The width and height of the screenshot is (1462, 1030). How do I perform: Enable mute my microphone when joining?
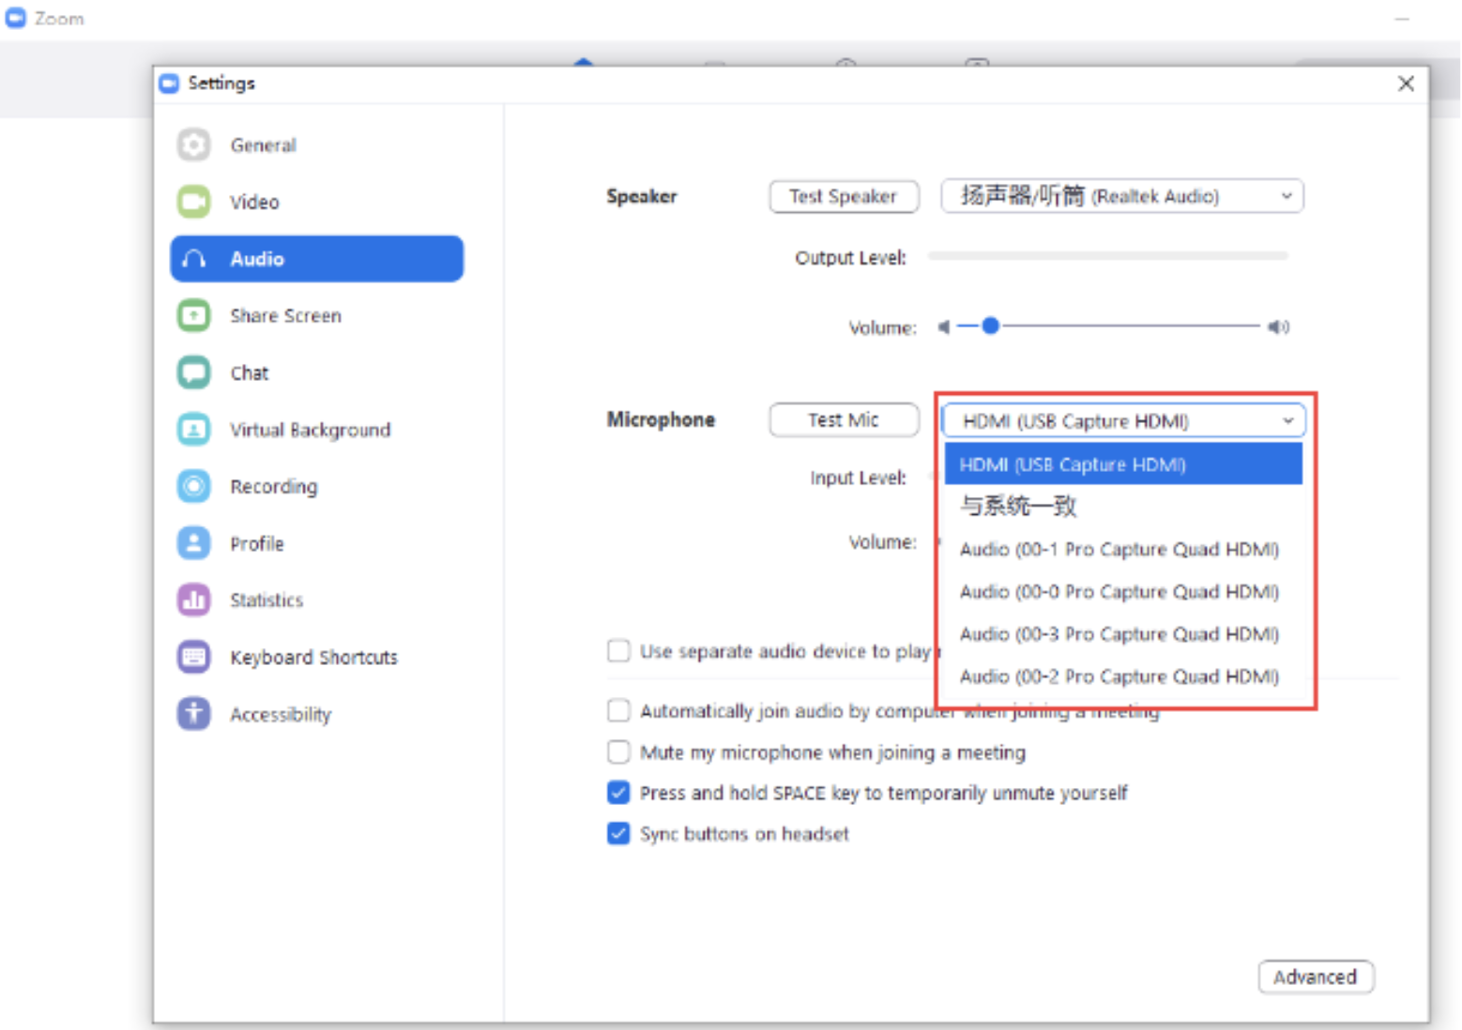(618, 752)
